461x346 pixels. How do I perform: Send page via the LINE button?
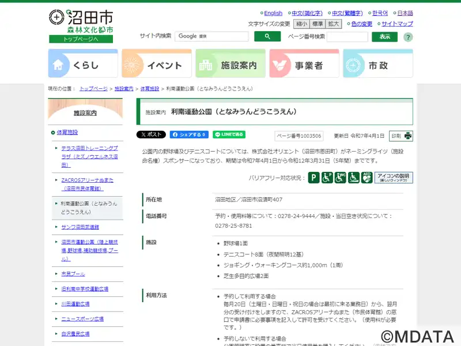(229, 134)
